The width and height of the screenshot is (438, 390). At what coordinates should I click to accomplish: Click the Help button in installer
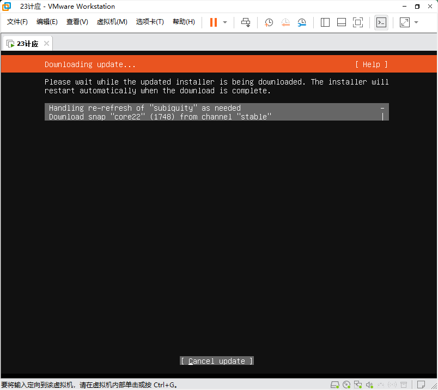tap(371, 64)
